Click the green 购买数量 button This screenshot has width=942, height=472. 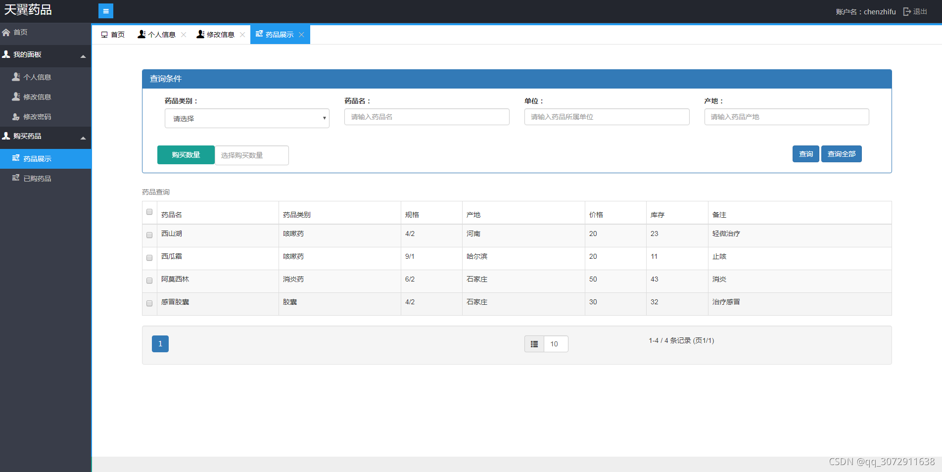coord(186,155)
